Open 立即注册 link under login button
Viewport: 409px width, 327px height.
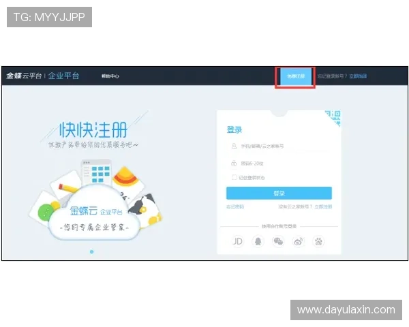tap(323, 206)
